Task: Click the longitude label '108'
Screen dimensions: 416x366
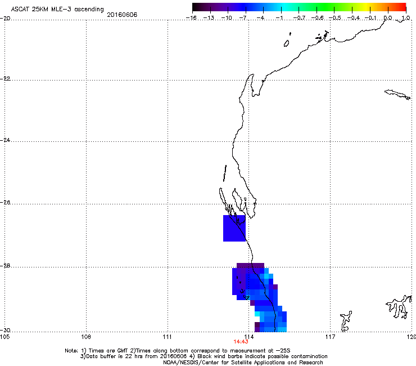Action: pos(86,337)
